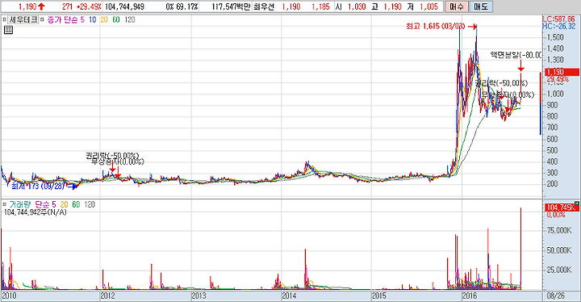Screen dimensions: 581x302
Task: Select the 5-day moving average in price legend
Action: [82, 19]
